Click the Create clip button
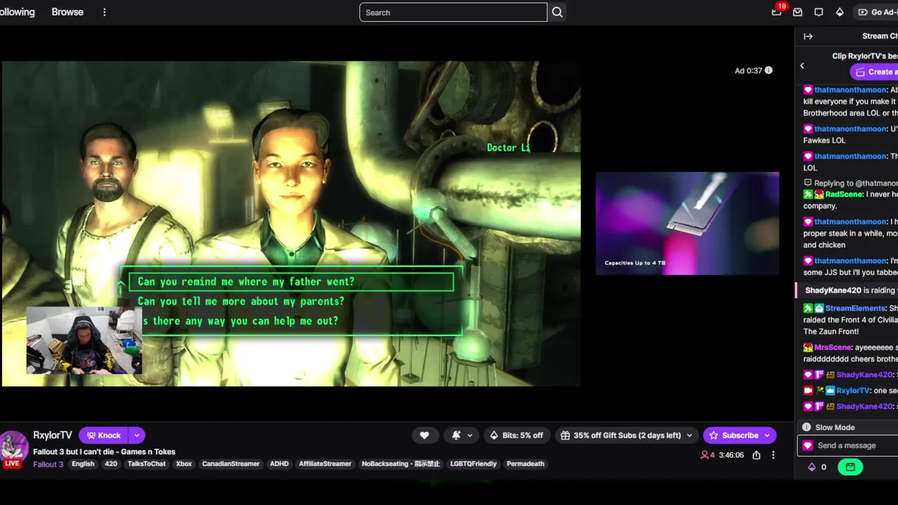Screen dimensions: 898x505 pos(874,72)
